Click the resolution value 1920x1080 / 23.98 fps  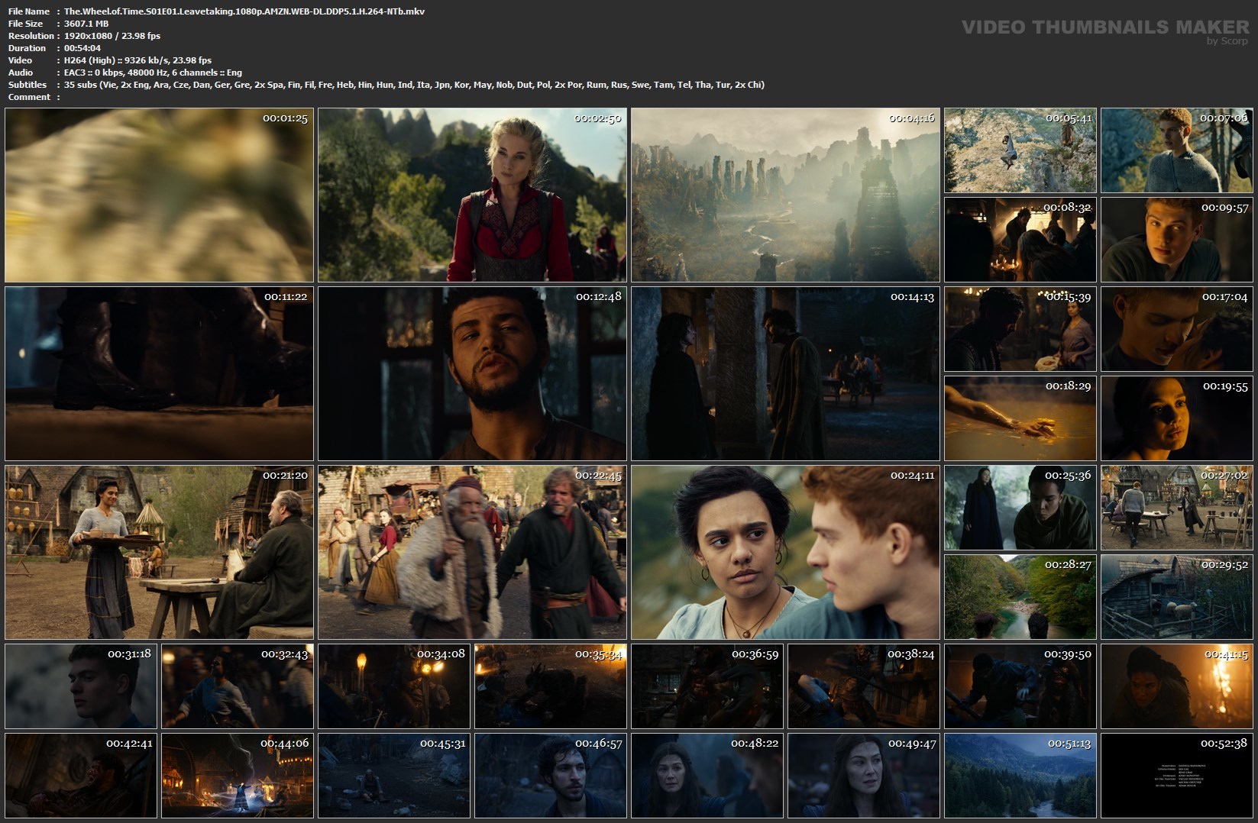tap(112, 36)
